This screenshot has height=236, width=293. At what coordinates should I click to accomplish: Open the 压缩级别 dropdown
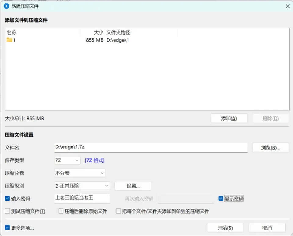(82, 186)
